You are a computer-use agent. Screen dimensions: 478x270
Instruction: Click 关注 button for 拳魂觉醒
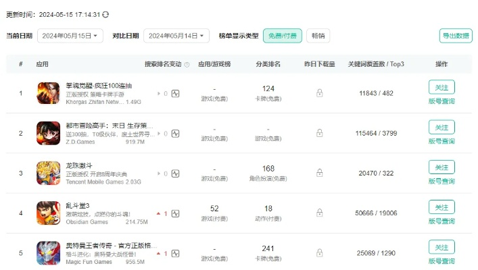(441, 87)
